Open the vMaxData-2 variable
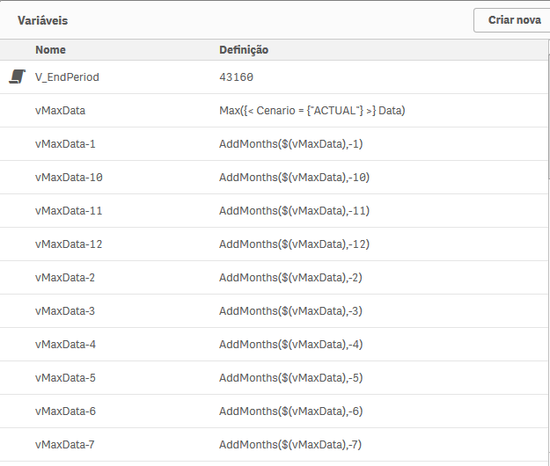Viewport: 550px width, 466px height. coord(65,278)
